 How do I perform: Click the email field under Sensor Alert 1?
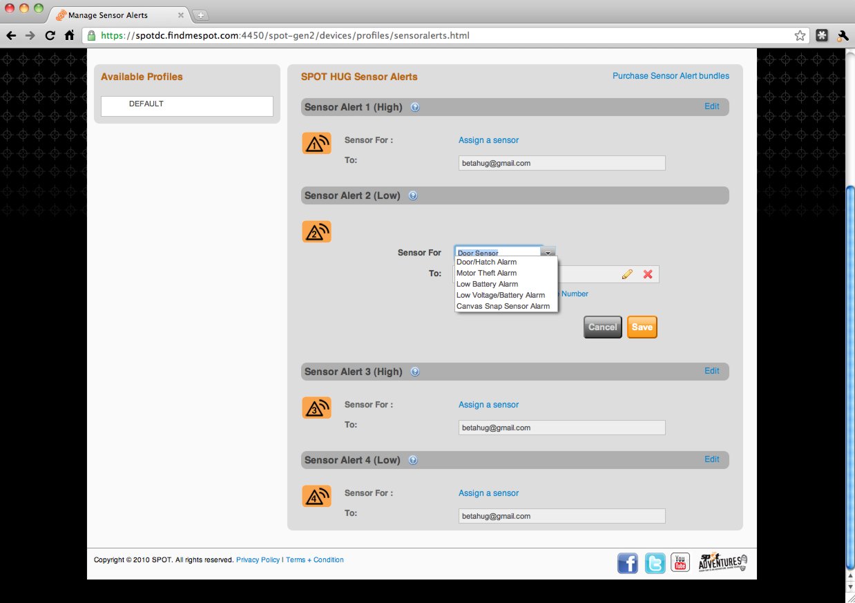pos(561,163)
